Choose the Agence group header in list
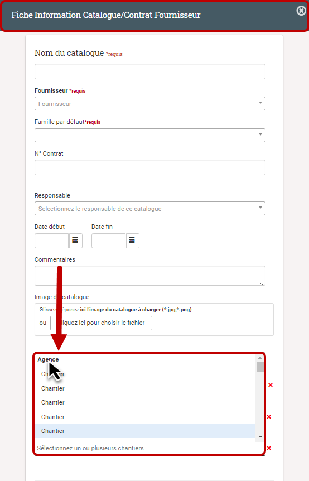 (x=48, y=359)
